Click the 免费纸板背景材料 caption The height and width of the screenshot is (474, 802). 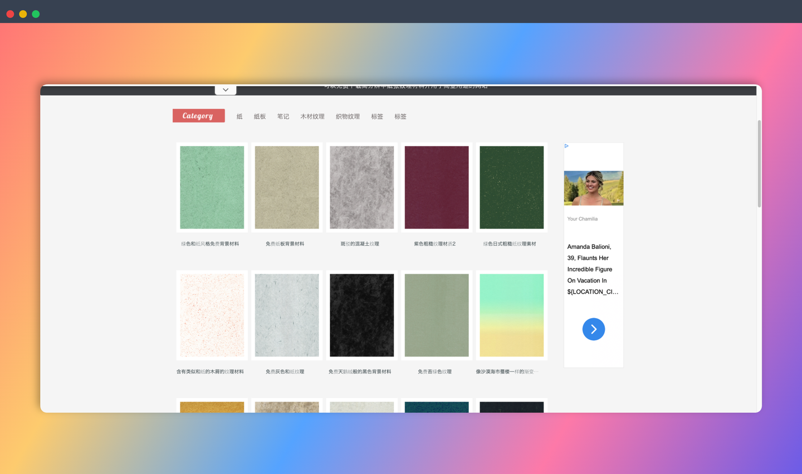285,244
